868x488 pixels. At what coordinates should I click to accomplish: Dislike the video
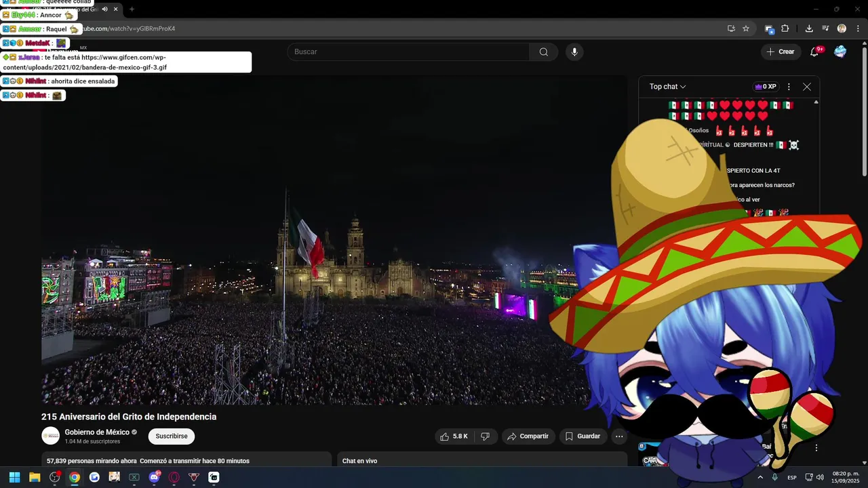[486, 436]
